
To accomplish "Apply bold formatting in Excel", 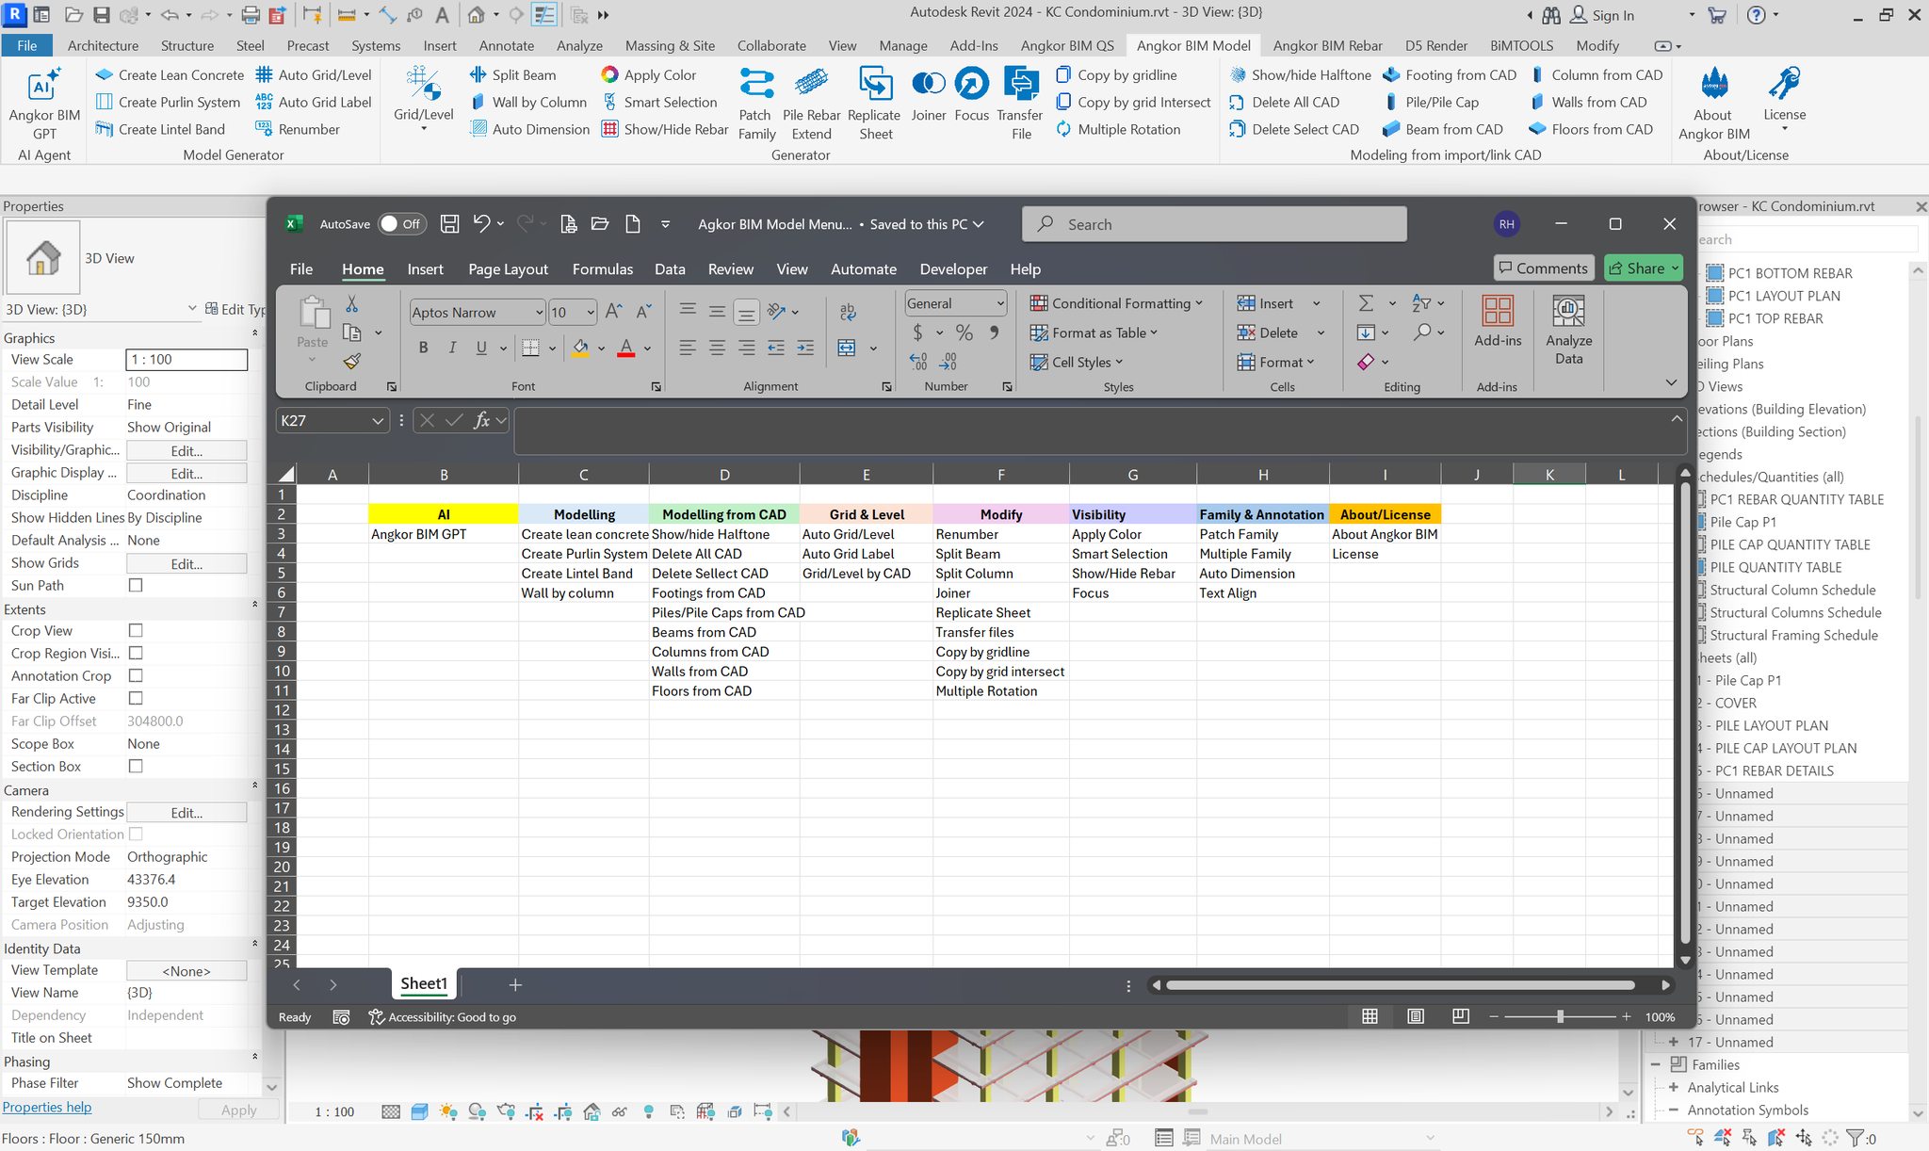I will coord(423,348).
